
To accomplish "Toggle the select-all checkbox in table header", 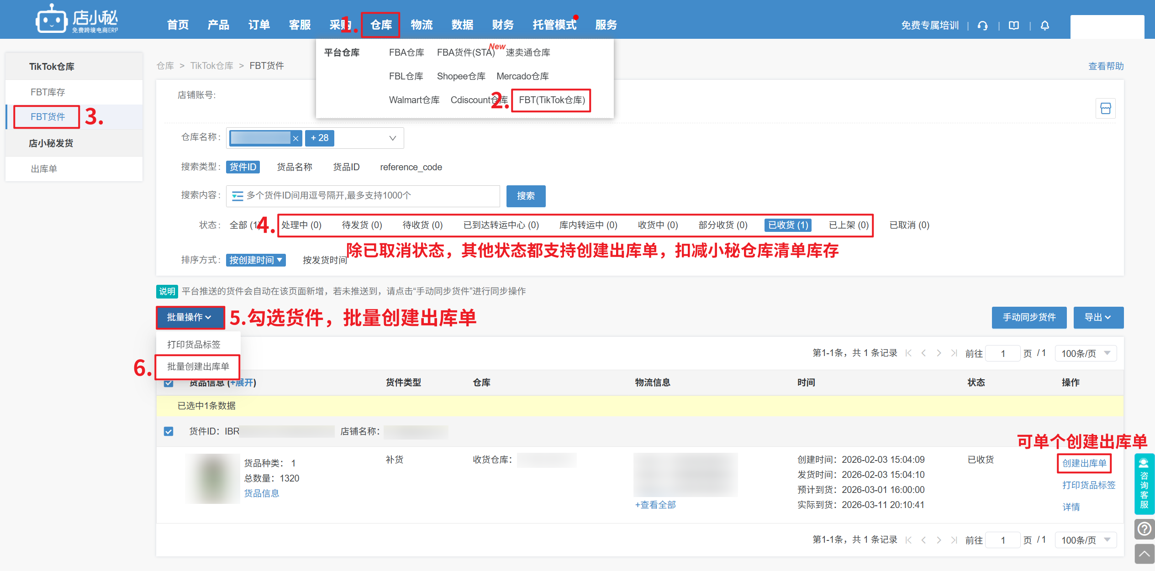I will (169, 383).
